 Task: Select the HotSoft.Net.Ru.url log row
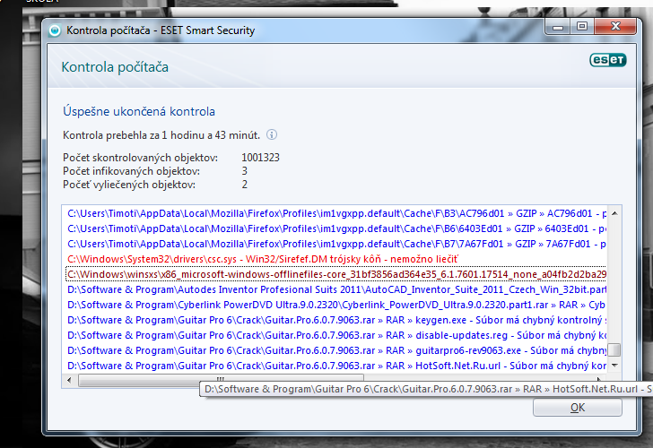(336, 366)
